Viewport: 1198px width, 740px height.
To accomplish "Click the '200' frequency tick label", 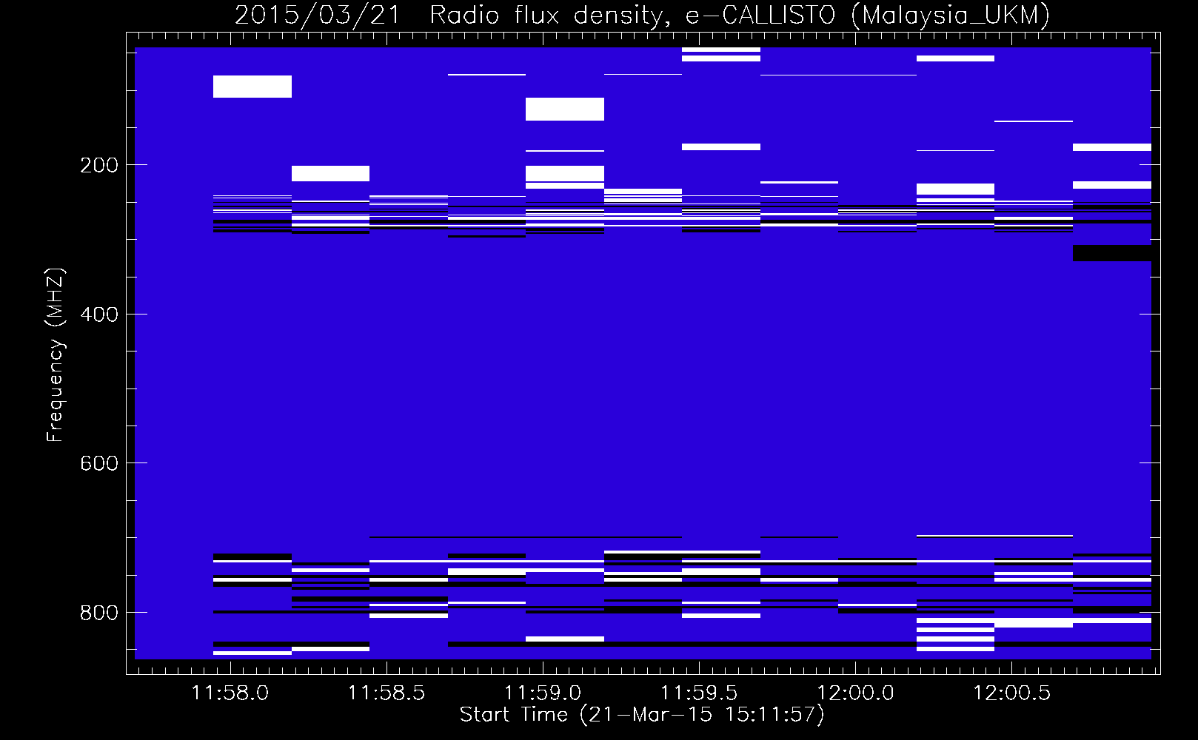I will [99, 165].
